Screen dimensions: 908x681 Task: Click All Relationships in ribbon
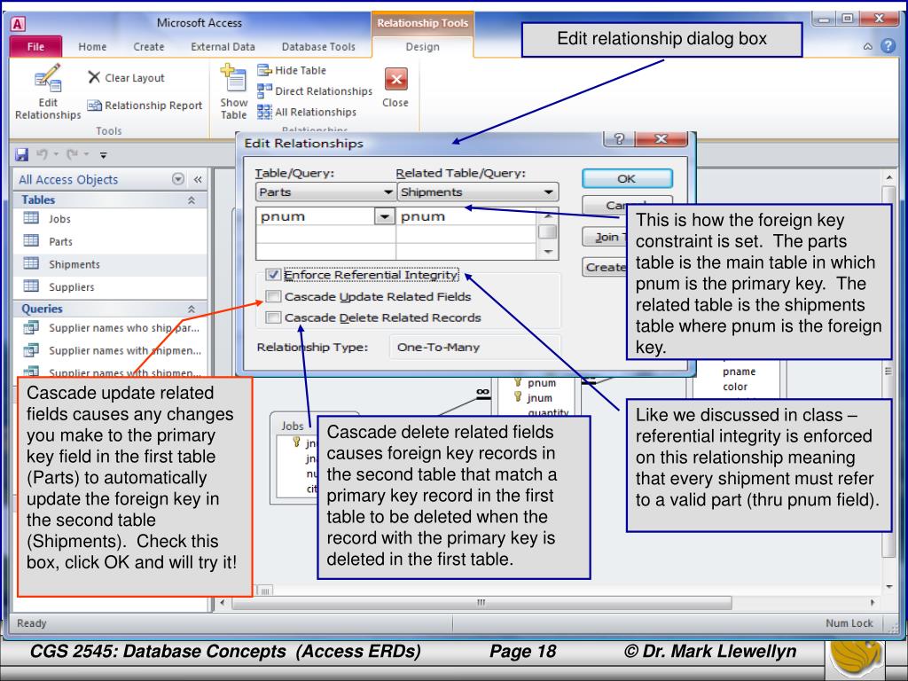(x=307, y=112)
